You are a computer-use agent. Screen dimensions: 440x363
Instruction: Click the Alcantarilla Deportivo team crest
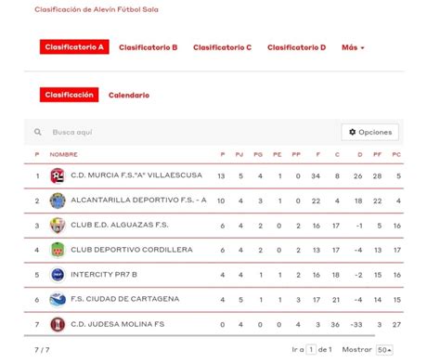[58, 201]
